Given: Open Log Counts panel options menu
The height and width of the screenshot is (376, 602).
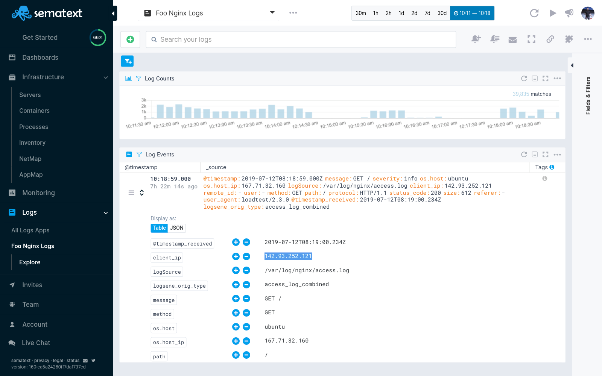Looking at the screenshot, I should pyautogui.click(x=557, y=79).
